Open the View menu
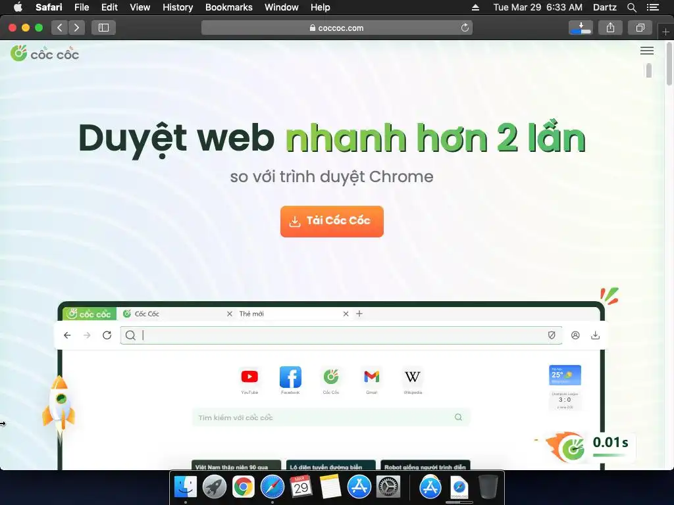674x505 pixels. click(140, 7)
